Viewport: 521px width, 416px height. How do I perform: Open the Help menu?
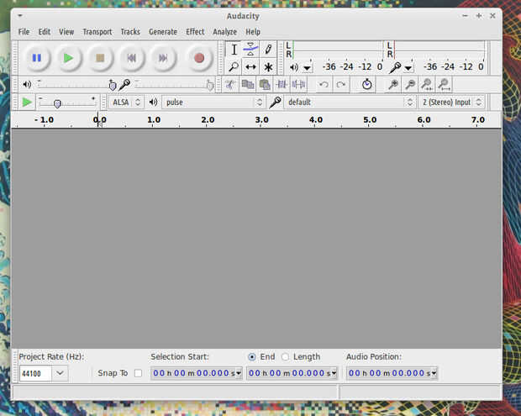[253, 32]
